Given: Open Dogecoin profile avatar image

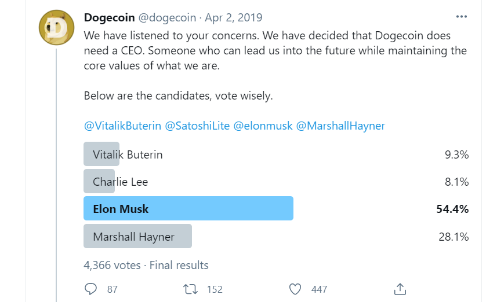Looking at the screenshot, I should [x=56, y=28].
